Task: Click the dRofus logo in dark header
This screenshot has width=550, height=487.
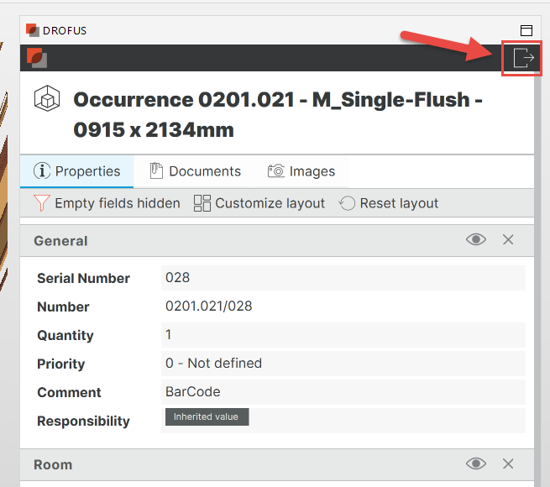Action: [x=36, y=58]
